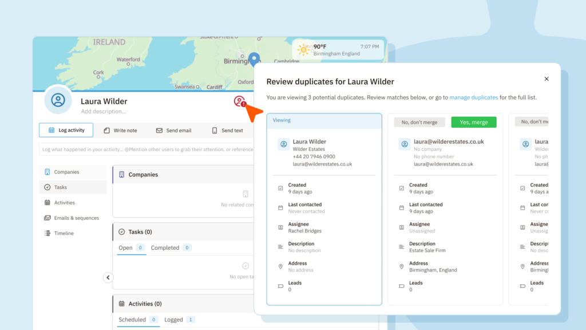
Task: Switch to the Open tasks tab
Action: click(131, 247)
